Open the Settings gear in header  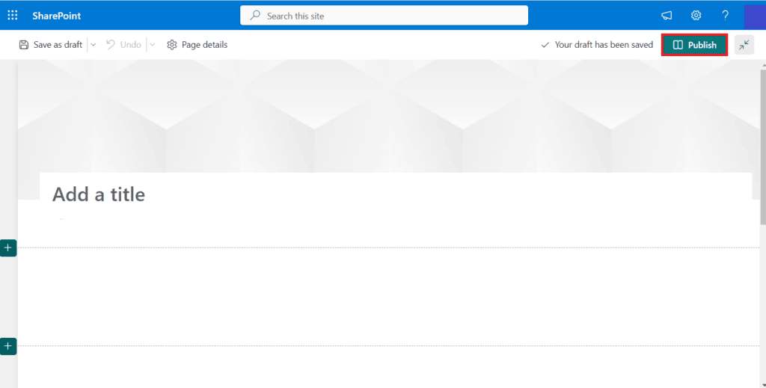point(696,16)
